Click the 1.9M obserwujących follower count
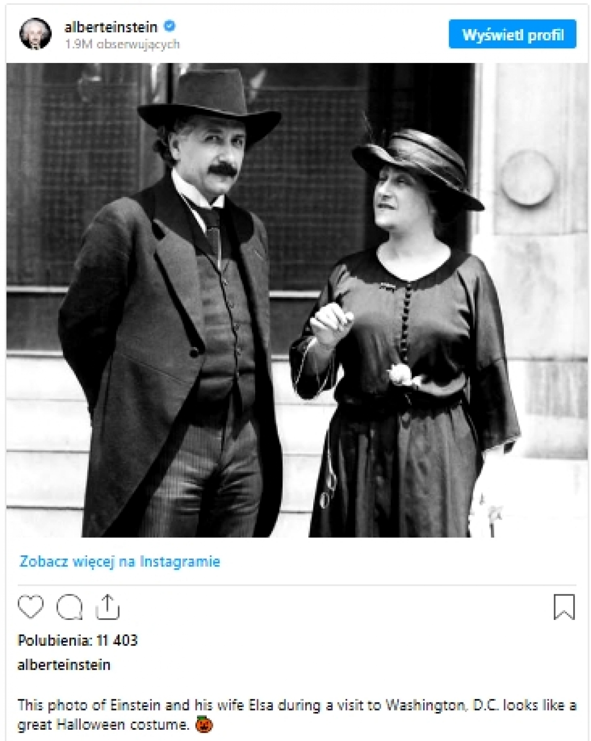The image size is (591, 741). 122,44
